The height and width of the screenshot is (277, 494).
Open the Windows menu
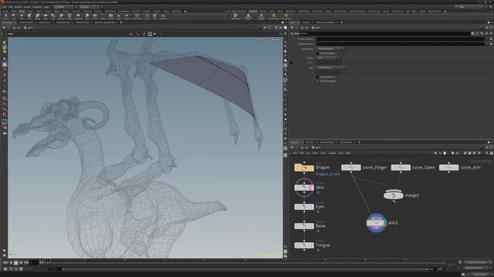(37, 7)
